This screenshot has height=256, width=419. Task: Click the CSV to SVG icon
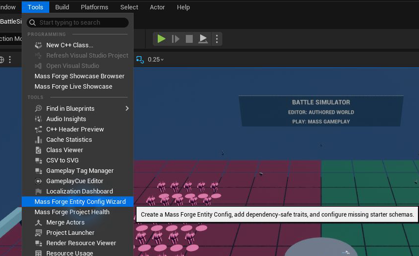point(38,160)
